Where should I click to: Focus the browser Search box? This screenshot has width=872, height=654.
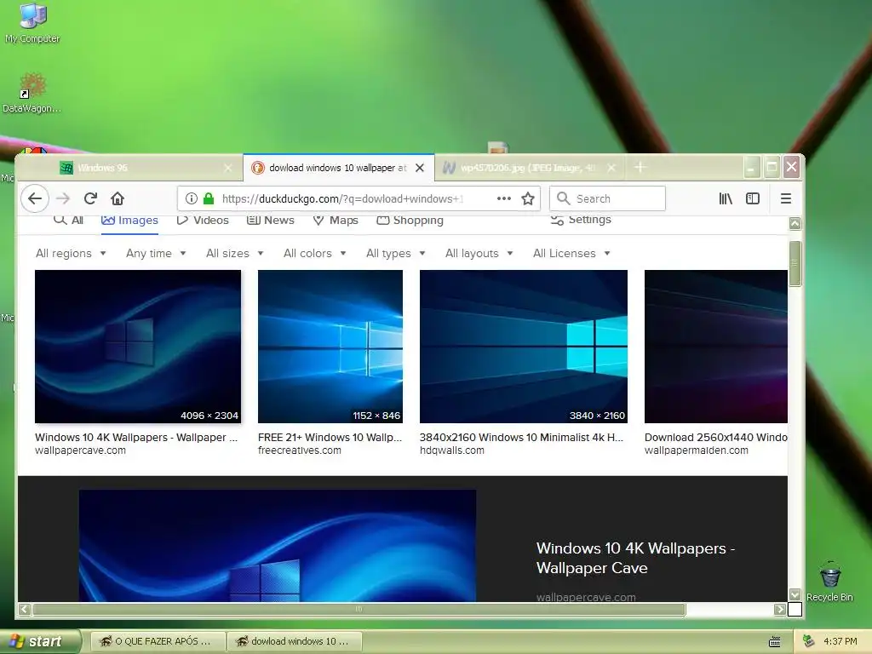[608, 198]
